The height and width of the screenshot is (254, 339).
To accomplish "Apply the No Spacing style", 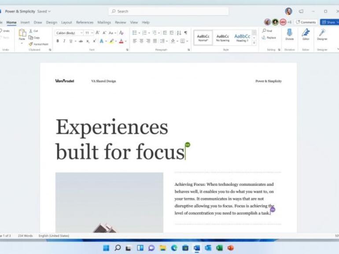I will pos(222,38).
